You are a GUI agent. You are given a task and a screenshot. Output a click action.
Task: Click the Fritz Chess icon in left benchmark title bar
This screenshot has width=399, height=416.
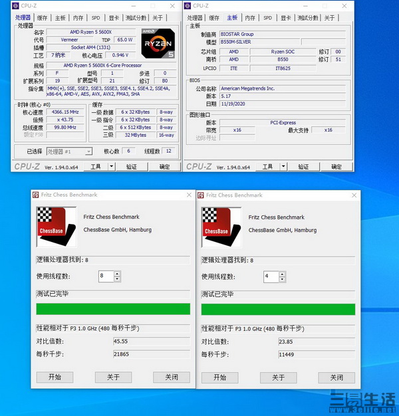[35, 195]
